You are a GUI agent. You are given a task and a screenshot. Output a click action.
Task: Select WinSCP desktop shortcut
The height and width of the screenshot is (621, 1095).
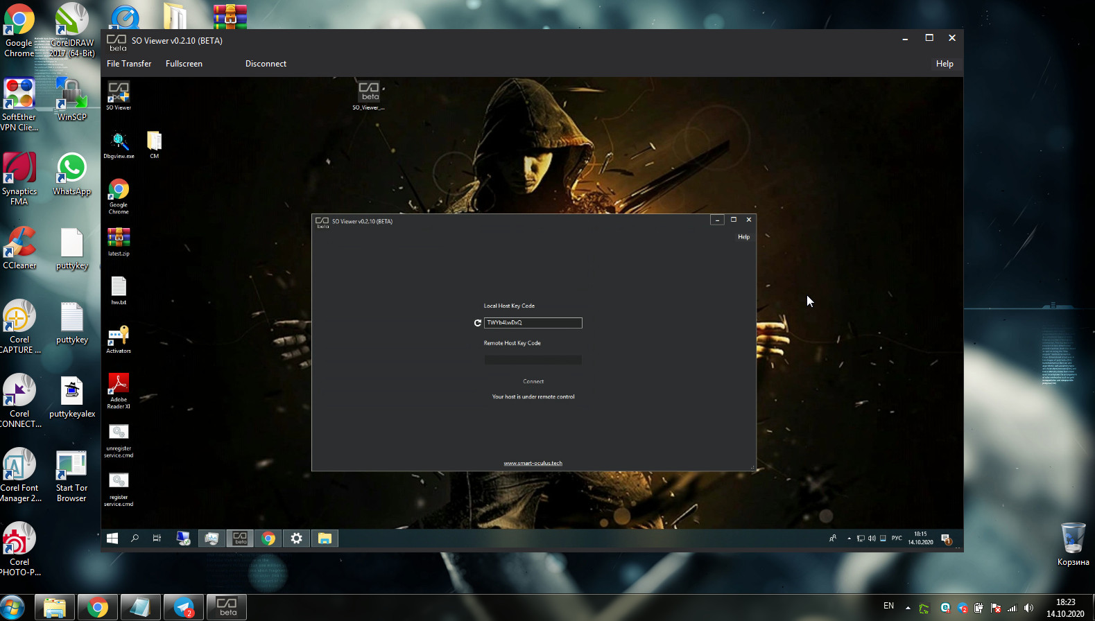coord(72,99)
